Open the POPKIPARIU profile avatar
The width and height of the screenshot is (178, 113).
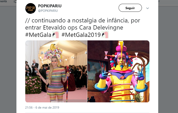click(31, 8)
